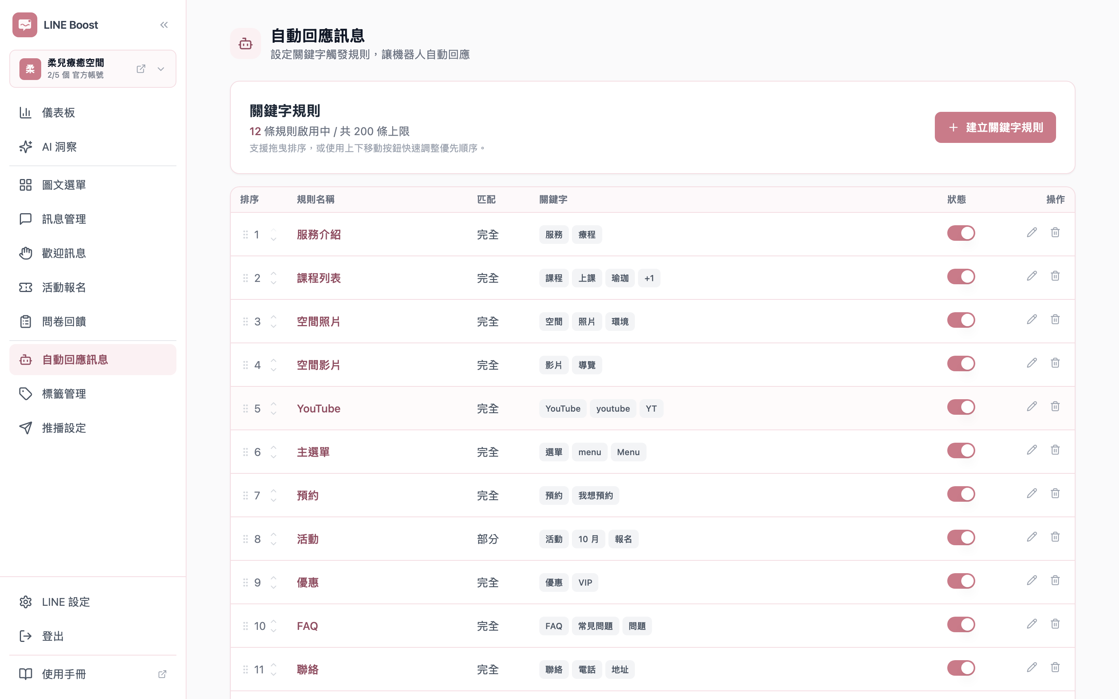
Task: Edit the 服務介紹 rule with pencil icon
Action: pyautogui.click(x=1032, y=233)
